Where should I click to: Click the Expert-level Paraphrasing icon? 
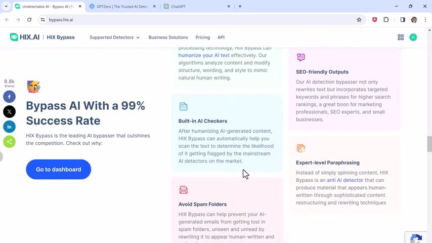coord(301,148)
